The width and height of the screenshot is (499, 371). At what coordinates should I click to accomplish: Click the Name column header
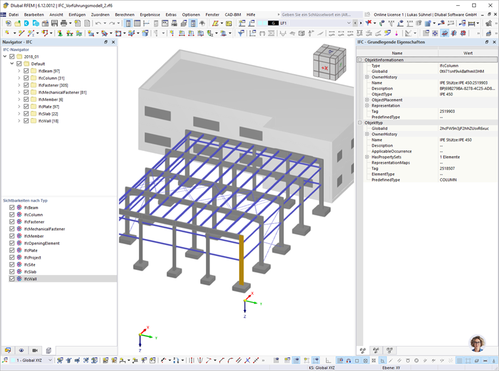[x=397, y=53]
